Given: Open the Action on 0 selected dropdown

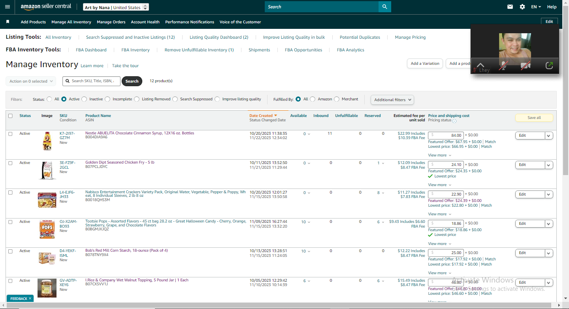Looking at the screenshot, I should pyautogui.click(x=31, y=81).
